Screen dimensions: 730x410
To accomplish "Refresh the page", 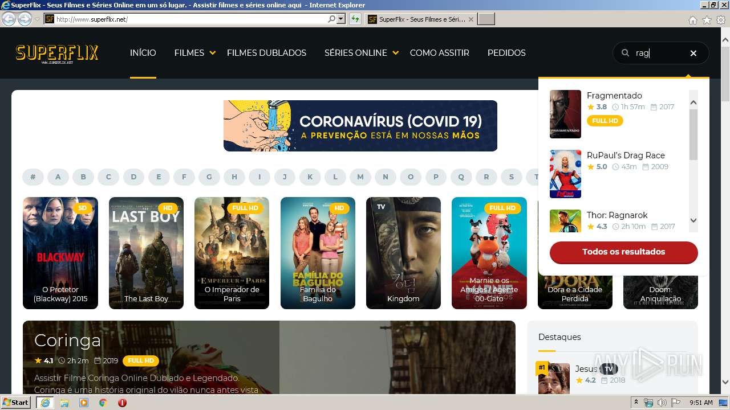I will (x=355, y=19).
